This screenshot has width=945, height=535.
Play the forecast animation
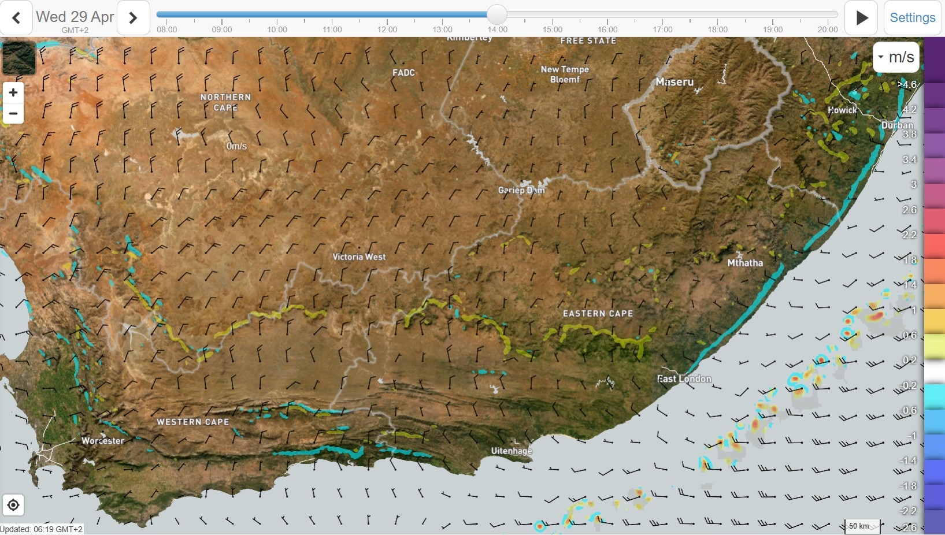(x=861, y=18)
